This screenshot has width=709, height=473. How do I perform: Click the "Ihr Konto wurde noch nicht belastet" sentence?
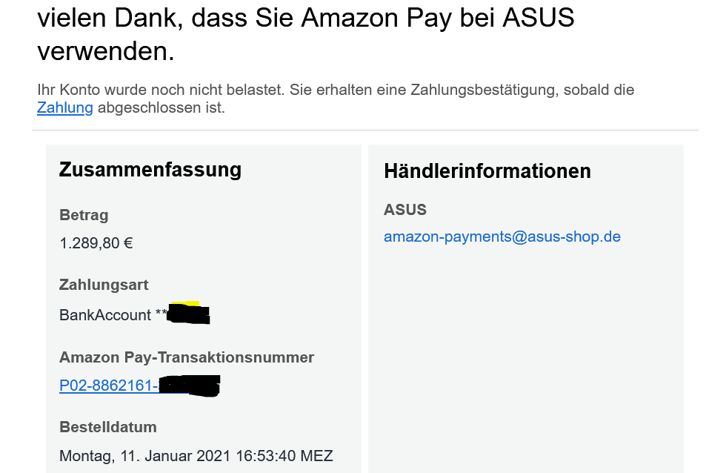162,90
